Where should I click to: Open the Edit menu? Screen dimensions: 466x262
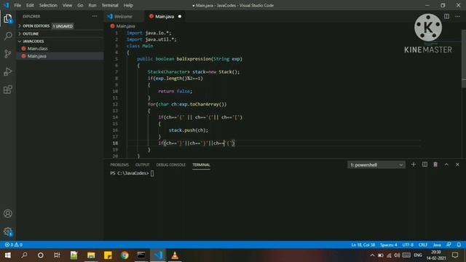point(30,5)
